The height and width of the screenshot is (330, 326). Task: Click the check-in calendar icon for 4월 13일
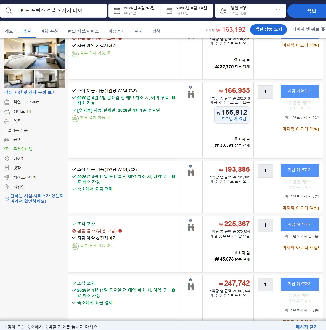coord(117,11)
